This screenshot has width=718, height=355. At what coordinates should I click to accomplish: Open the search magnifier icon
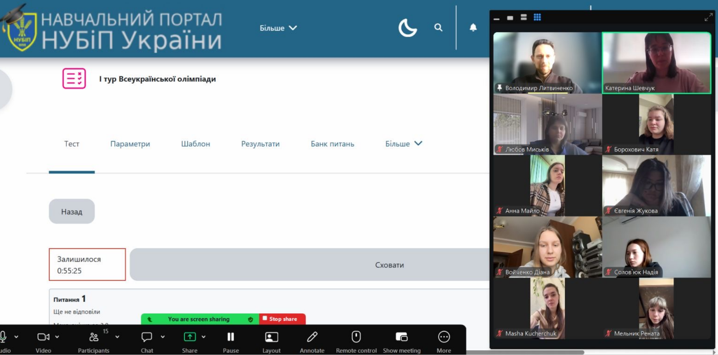[x=438, y=27]
